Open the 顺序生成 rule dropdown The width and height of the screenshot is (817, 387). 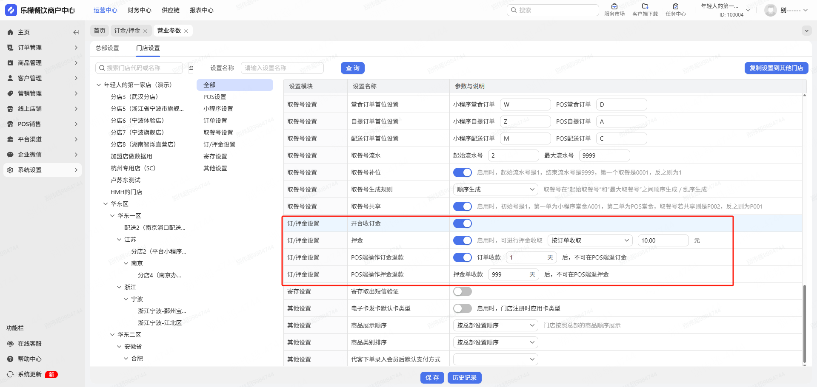pos(495,189)
